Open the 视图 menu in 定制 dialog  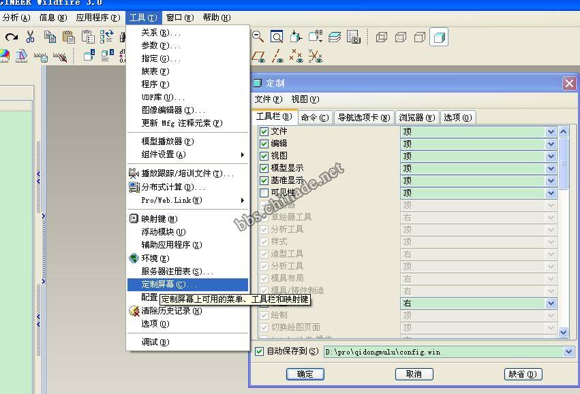pos(305,99)
